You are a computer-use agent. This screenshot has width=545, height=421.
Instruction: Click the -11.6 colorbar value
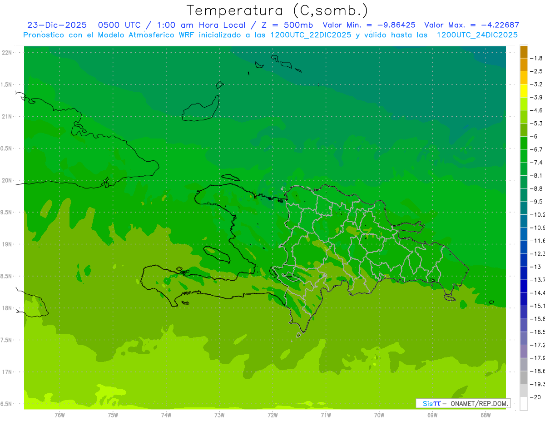[537, 240]
